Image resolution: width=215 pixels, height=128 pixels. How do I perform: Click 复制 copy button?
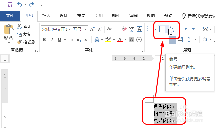24,34
